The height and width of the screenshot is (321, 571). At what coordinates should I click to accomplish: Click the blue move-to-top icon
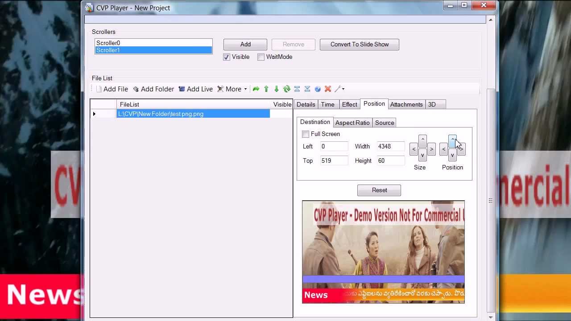click(297, 89)
